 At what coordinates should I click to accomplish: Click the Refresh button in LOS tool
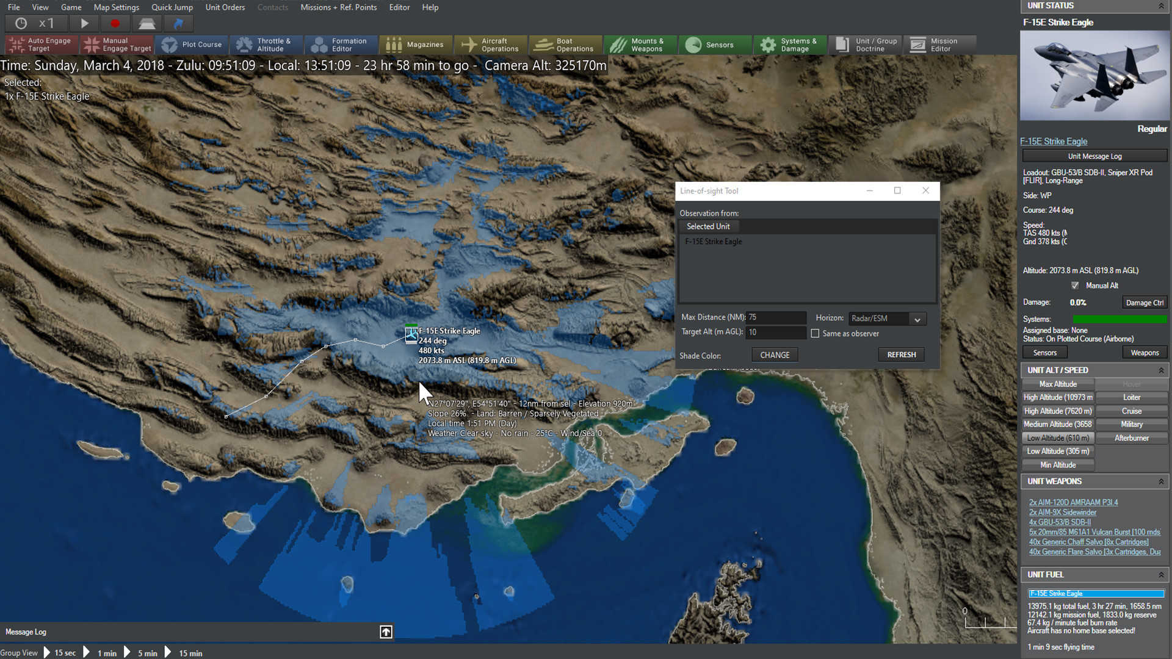[x=900, y=354]
